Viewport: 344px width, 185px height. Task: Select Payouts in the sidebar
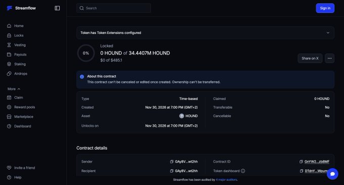pyautogui.click(x=20, y=55)
